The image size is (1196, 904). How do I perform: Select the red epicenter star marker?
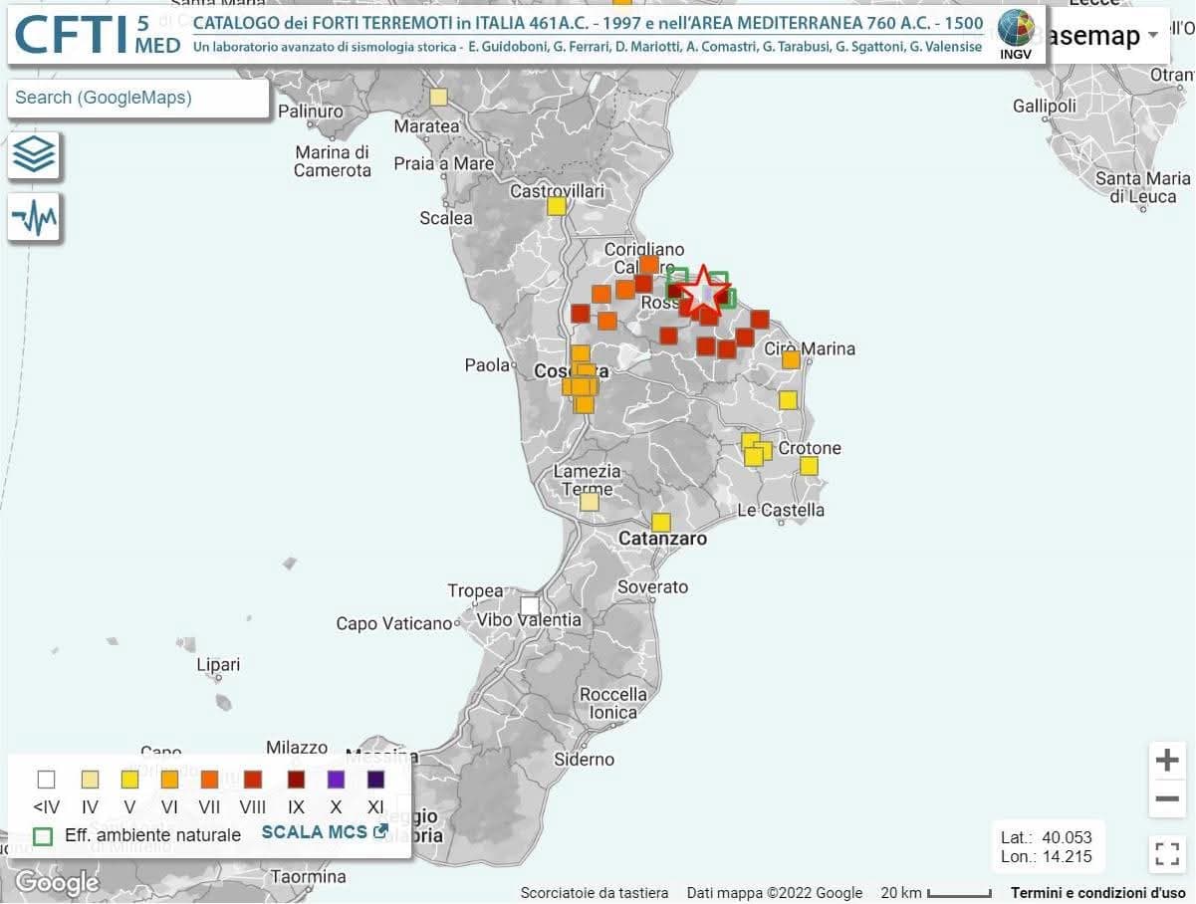pos(704,291)
